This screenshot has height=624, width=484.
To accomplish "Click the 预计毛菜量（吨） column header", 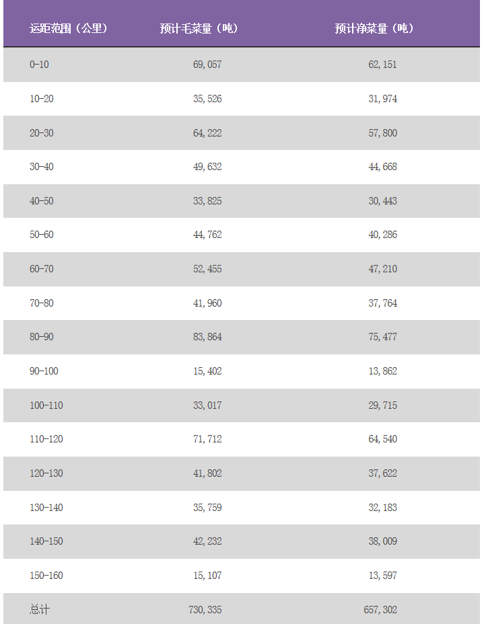I will pyautogui.click(x=199, y=28).
